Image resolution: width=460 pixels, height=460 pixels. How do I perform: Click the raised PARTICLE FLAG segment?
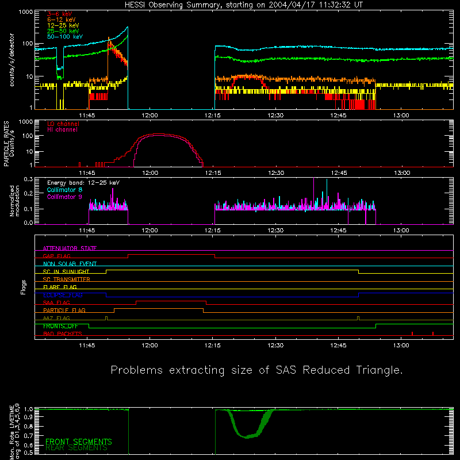(159, 309)
